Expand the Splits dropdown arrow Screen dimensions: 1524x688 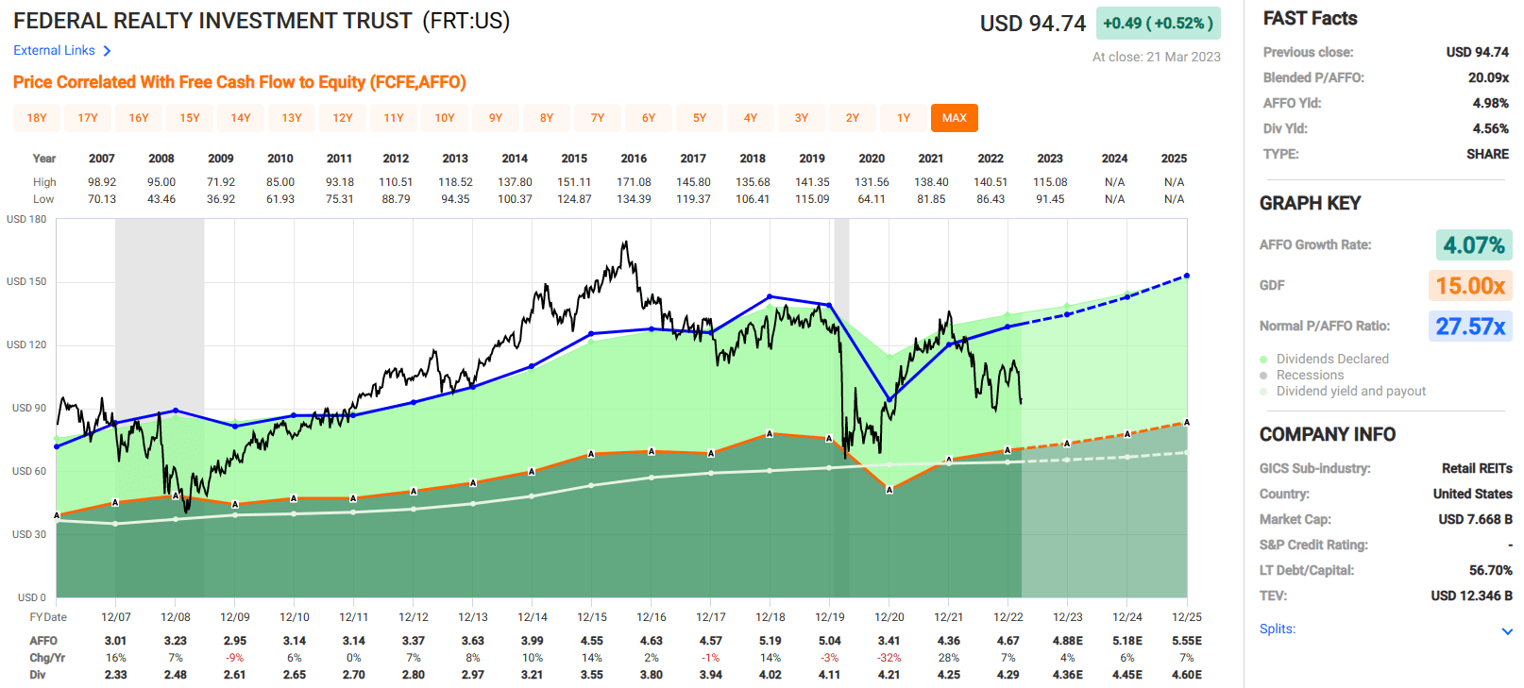point(1507,631)
